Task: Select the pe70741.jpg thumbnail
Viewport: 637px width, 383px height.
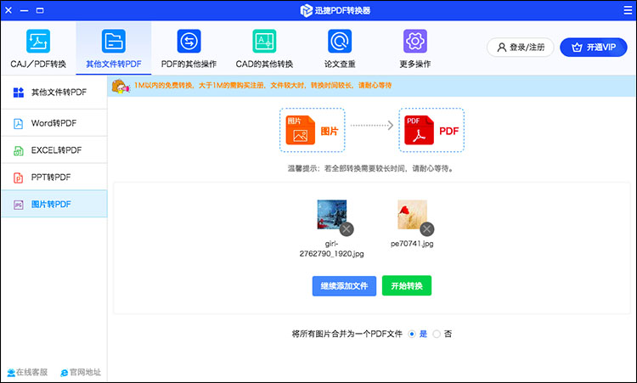Action: 412,215
